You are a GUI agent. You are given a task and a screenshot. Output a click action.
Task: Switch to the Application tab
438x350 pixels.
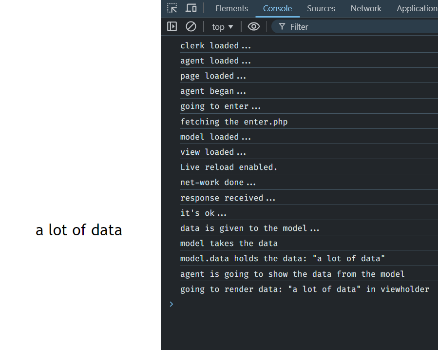[x=417, y=8]
